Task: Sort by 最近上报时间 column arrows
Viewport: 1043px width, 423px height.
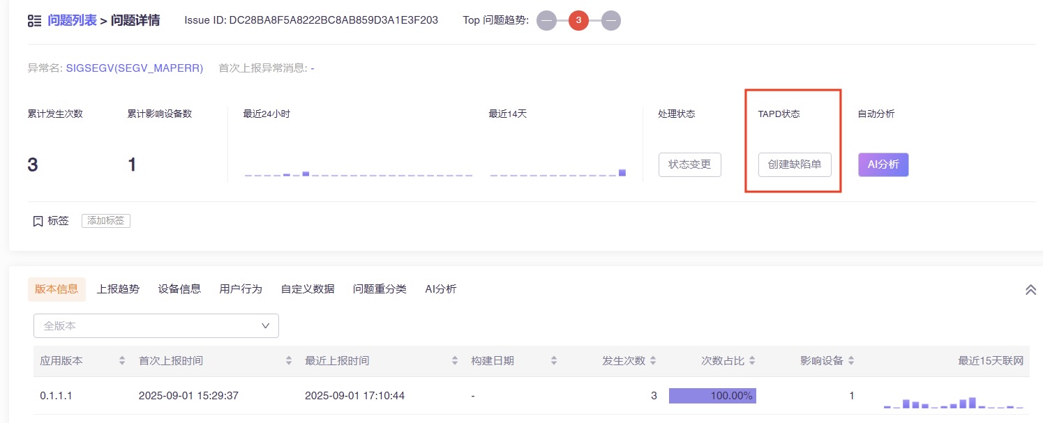Action: click(x=455, y=361)
